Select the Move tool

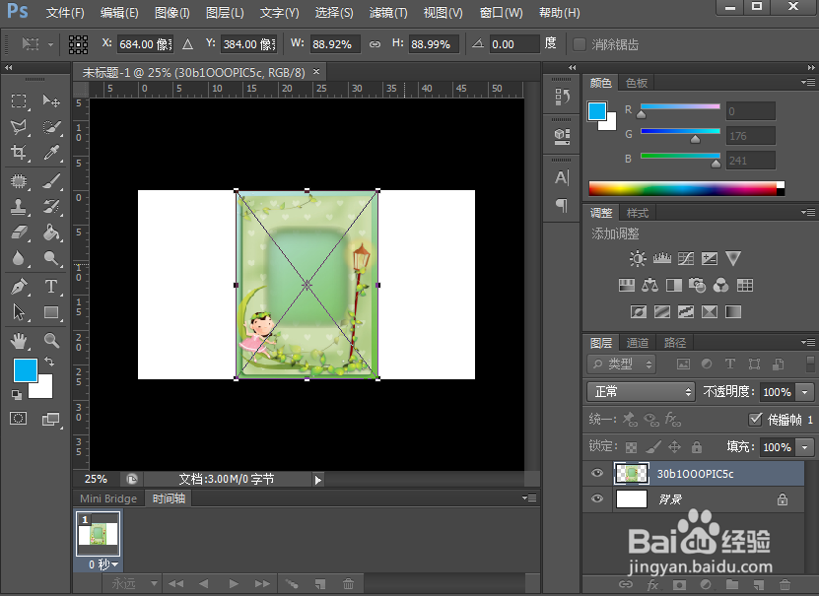[51, 100]
